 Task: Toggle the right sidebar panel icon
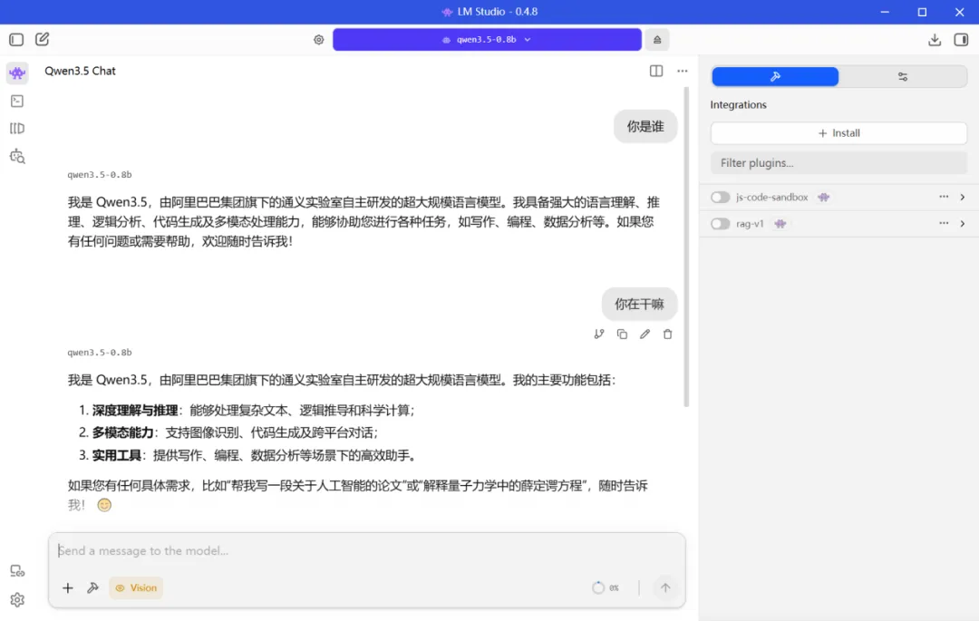pos(961,39)
